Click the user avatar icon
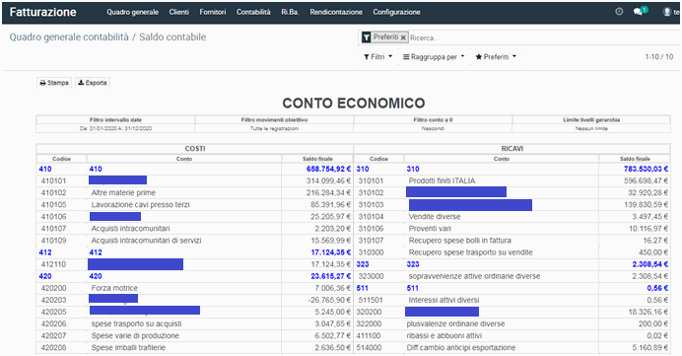 [x=666, y=12]
